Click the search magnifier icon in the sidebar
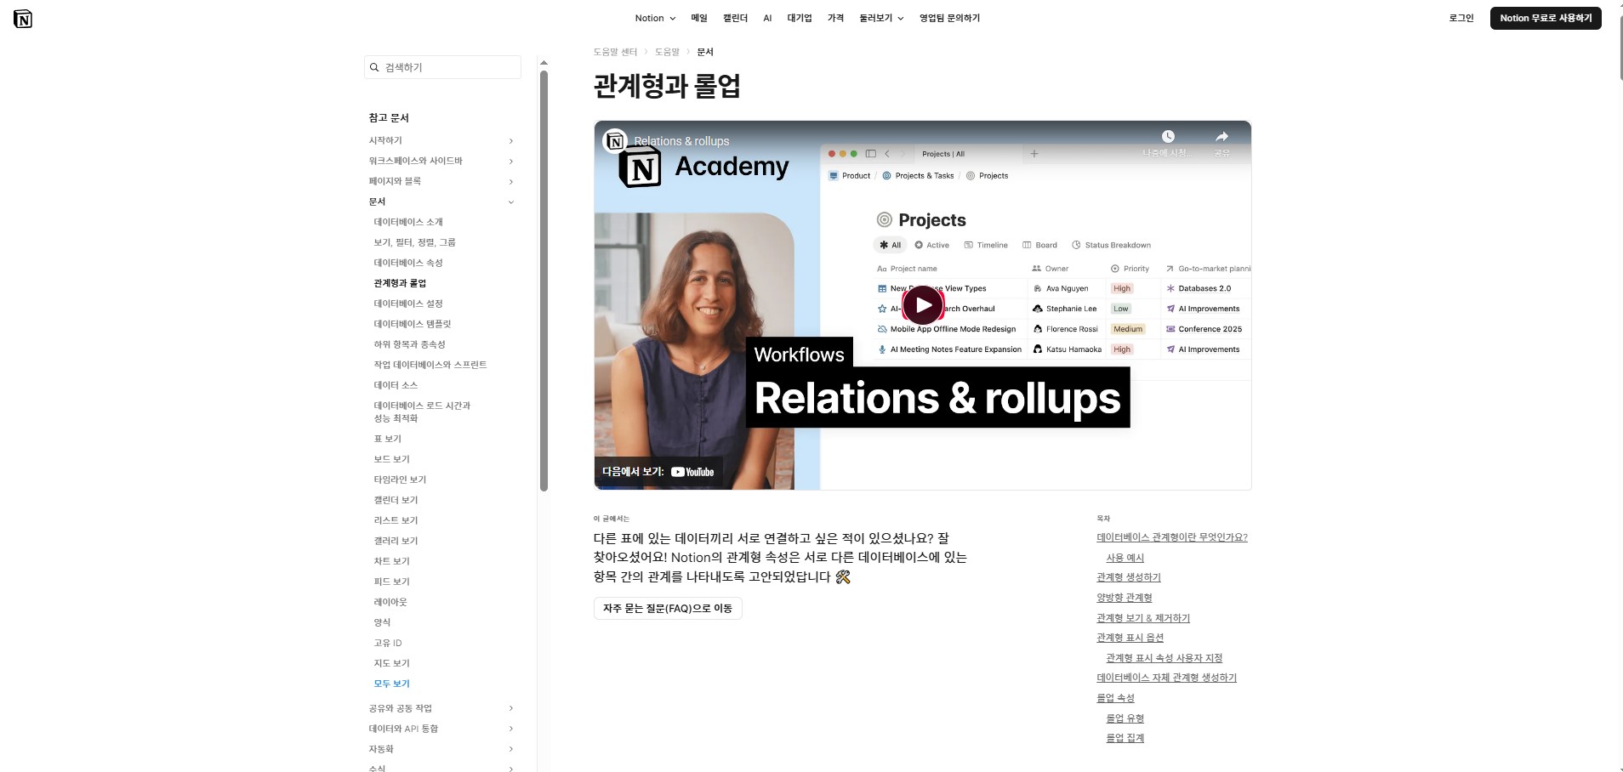Screen dimensions: 1623x772 [375, 67]
